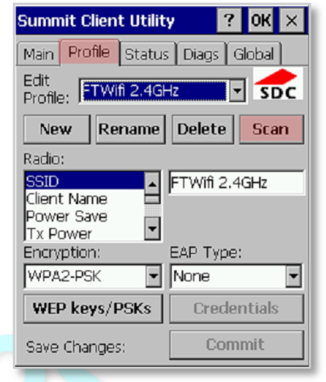Open the Global tab
Screen dimensions: 326x382
[x=254, y=54]
